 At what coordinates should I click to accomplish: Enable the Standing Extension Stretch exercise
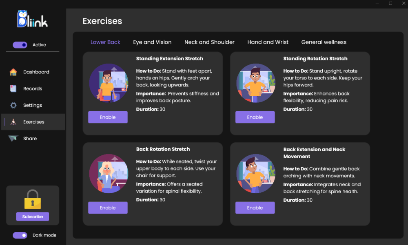[x=108, y=117]
